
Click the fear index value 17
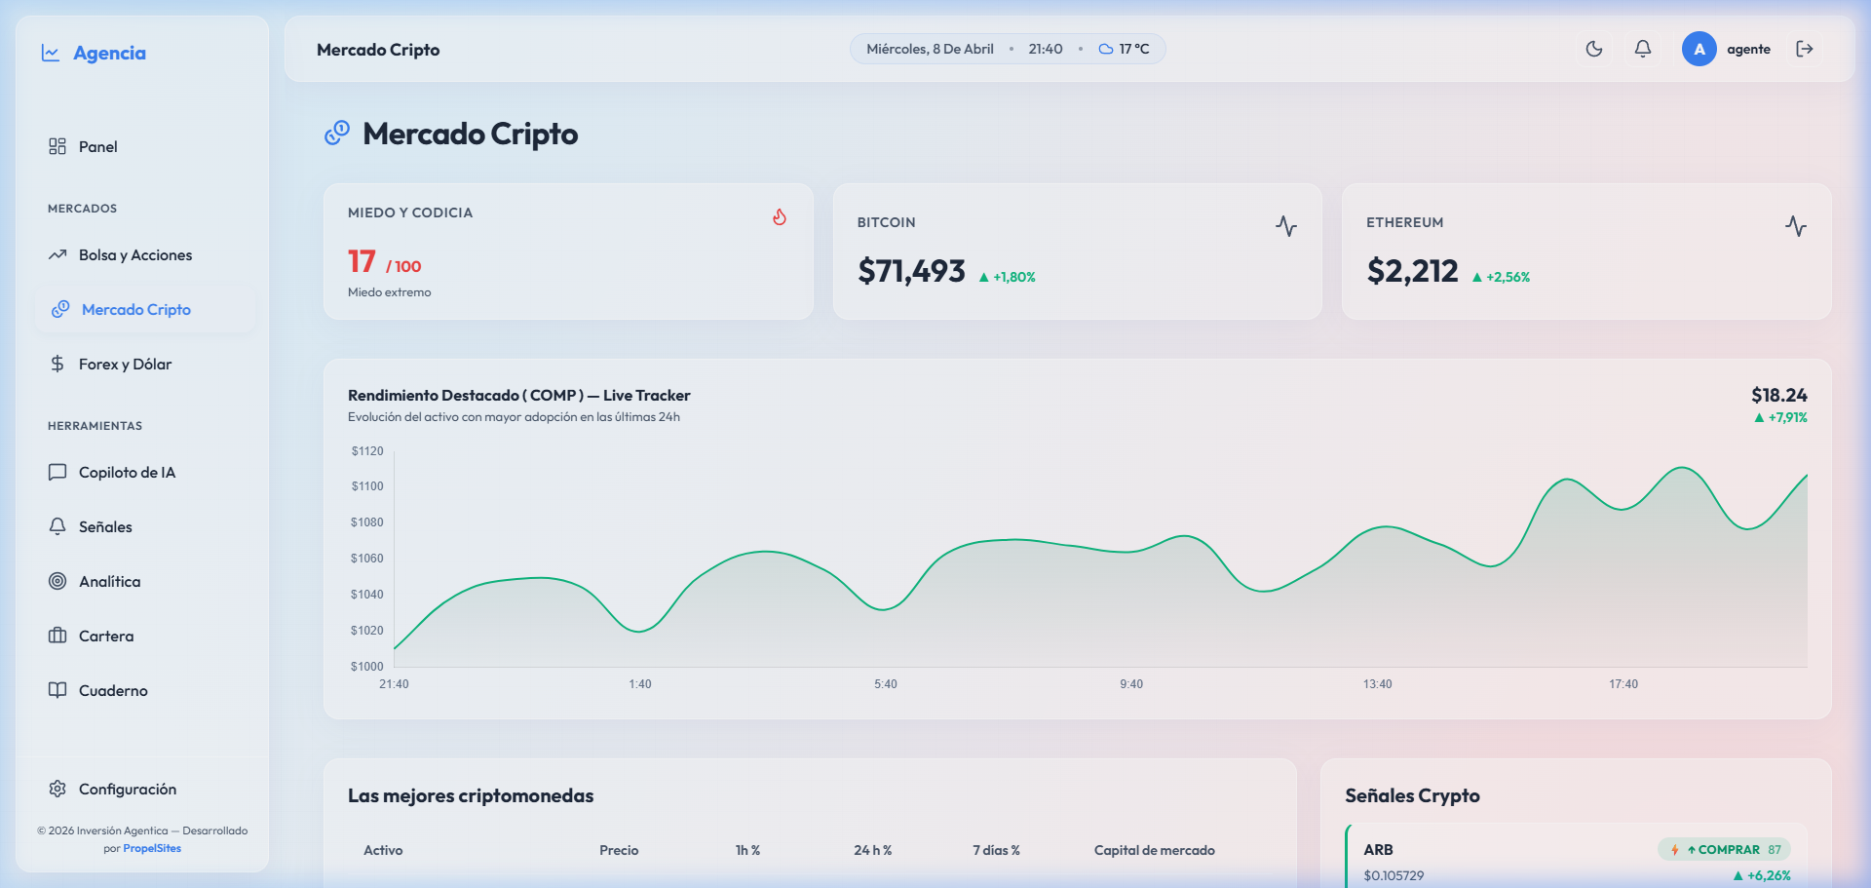362,261
